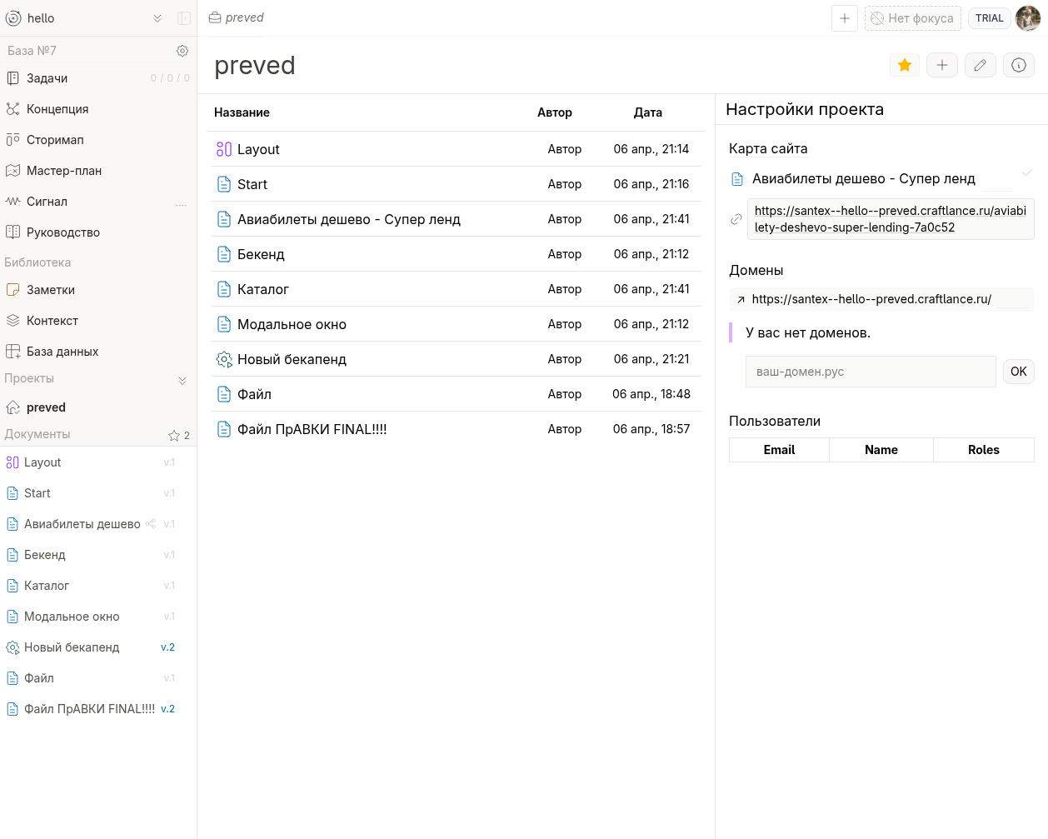Image resolution: width=1048 pixels, height=839 pixels.
Task: Open the project info icon
Action: 1019,65
